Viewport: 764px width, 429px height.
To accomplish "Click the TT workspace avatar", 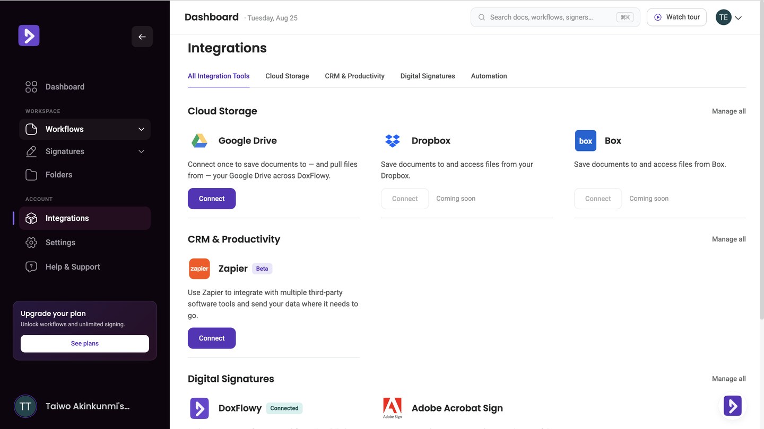I will click(x=25, y=406).
